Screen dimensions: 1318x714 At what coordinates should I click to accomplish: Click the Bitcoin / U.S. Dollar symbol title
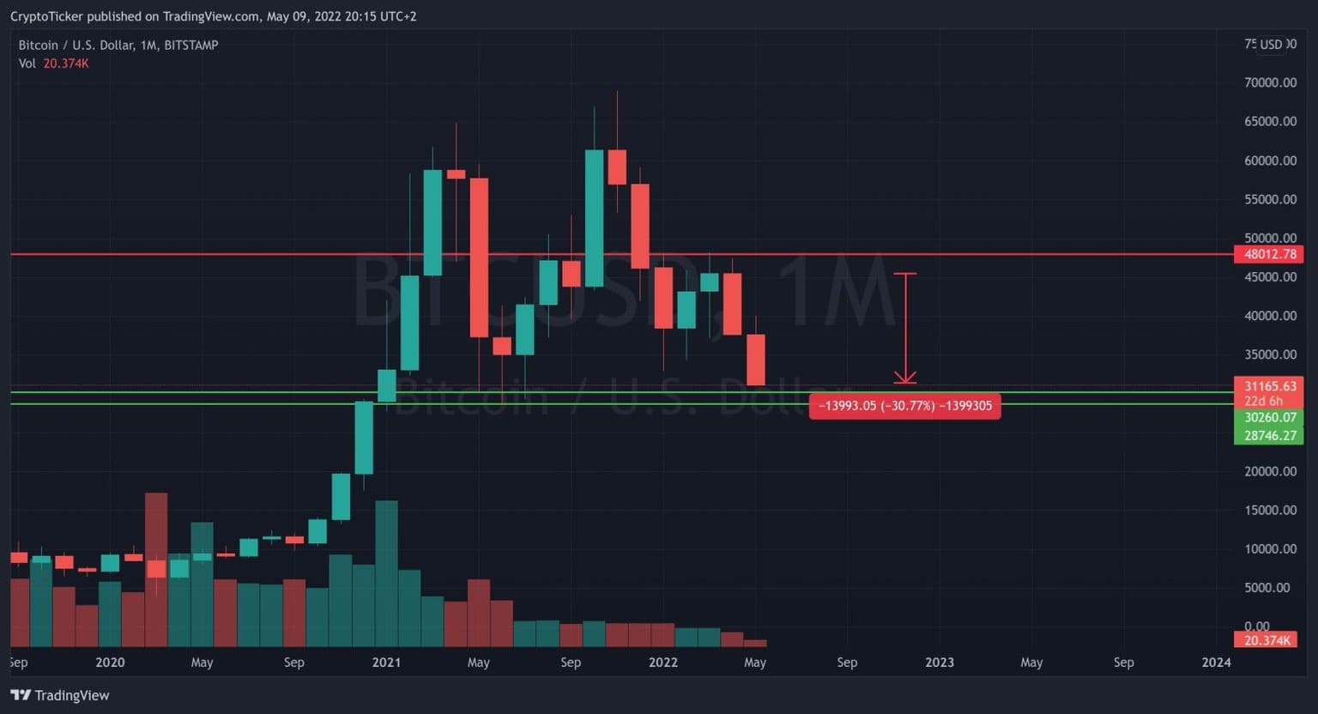tap(118, 45)
